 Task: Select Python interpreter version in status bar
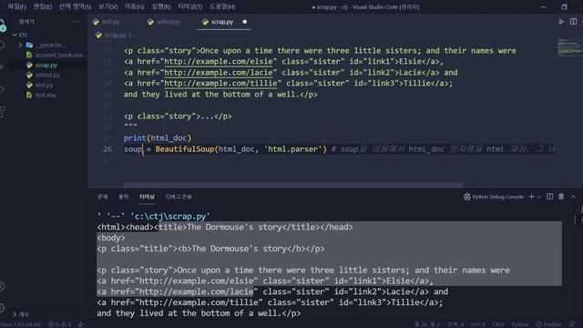click(20, 324)
